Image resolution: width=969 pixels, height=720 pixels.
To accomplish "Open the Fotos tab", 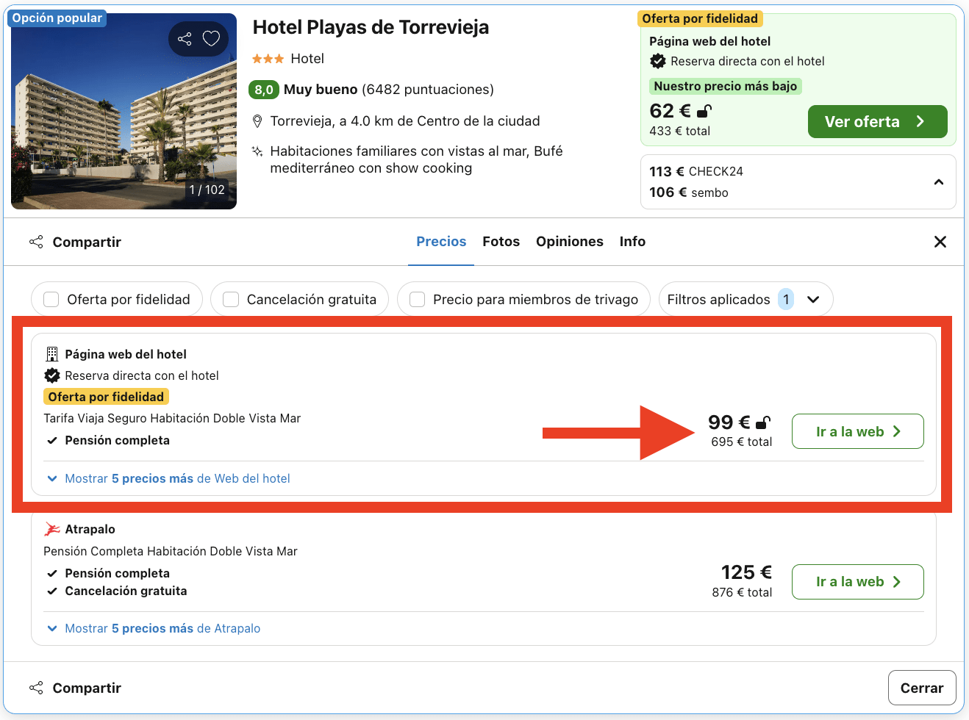I will (501, 242).
